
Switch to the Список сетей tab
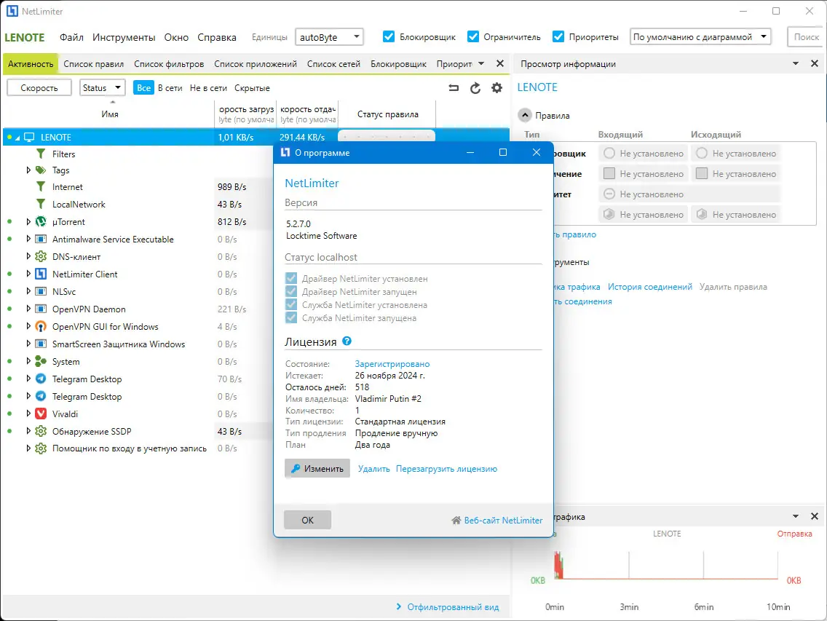point(333,64)
